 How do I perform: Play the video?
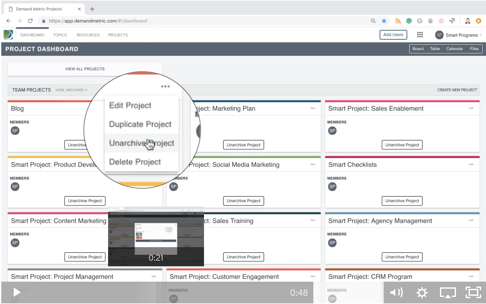(17, 293)
